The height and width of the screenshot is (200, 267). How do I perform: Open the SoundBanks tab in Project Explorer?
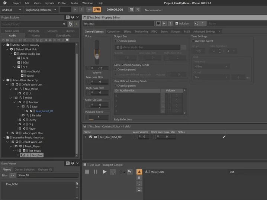pyautogui.click(x=63, y=36)
